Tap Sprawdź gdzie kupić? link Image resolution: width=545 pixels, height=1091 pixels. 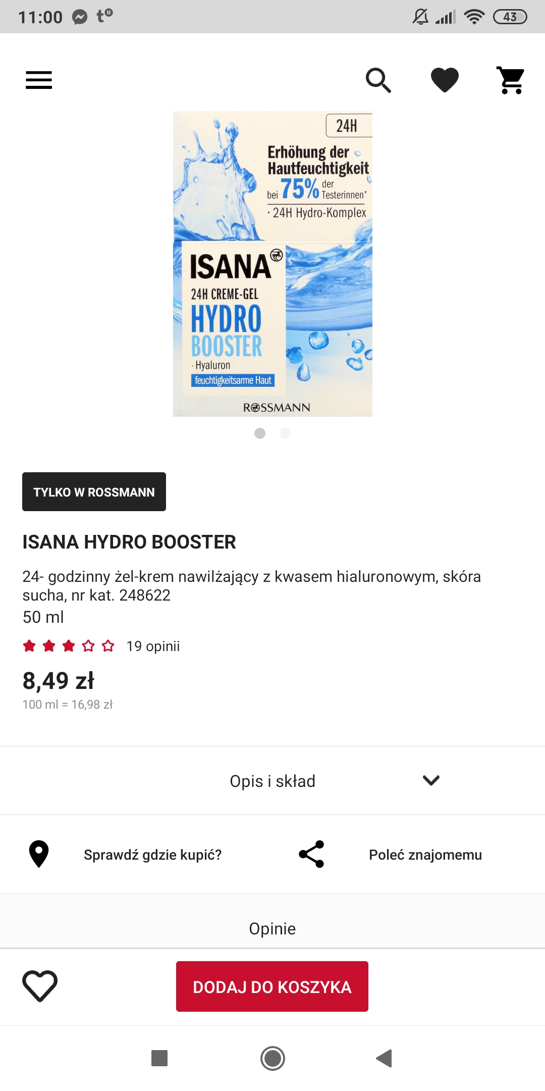152,855
